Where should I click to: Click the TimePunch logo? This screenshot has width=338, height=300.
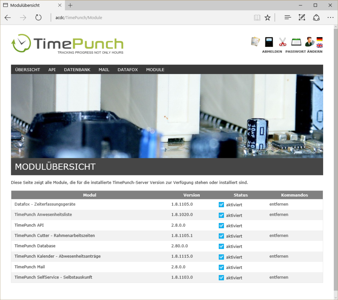(x=68, y=43)
